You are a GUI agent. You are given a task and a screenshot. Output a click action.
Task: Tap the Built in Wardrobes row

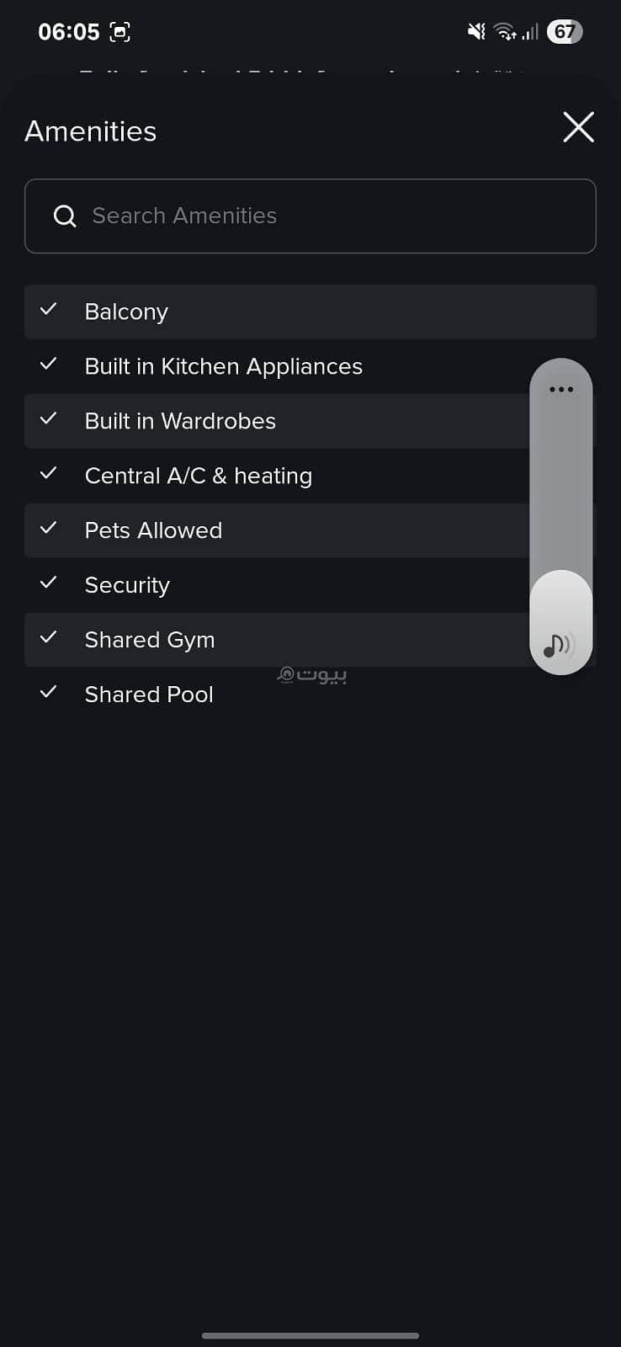coord(310,421)
